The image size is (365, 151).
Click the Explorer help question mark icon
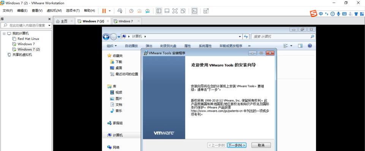pyautogui.click(x=310, y=46)
